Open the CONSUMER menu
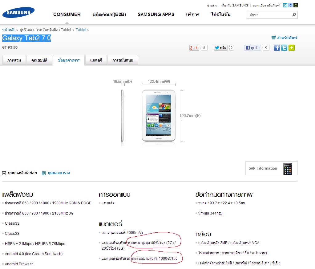 pyautogui.click(x=67, y=14)
